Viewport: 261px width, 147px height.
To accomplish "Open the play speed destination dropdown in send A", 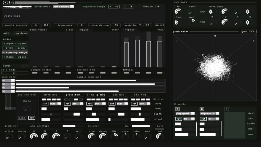I will 185,113.
